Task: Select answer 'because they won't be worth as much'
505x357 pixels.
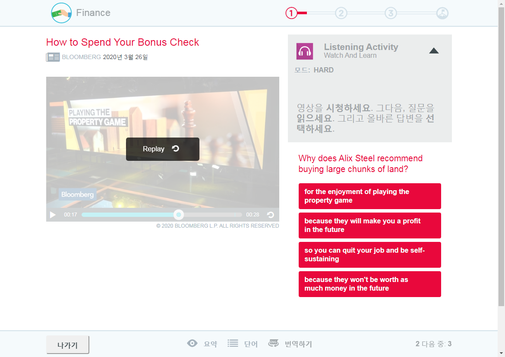Action: point(370,284)
